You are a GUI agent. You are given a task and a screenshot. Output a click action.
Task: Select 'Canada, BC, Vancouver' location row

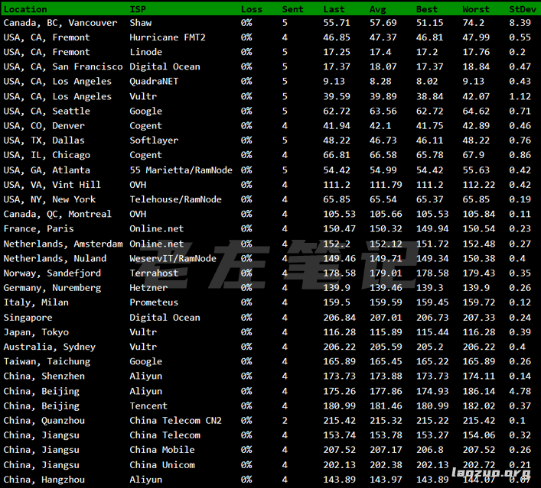60,23
